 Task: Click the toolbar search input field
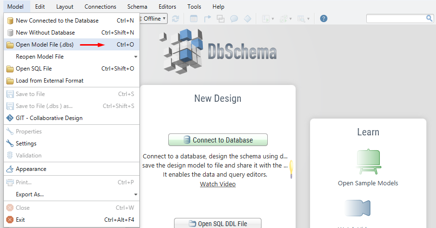396,19
